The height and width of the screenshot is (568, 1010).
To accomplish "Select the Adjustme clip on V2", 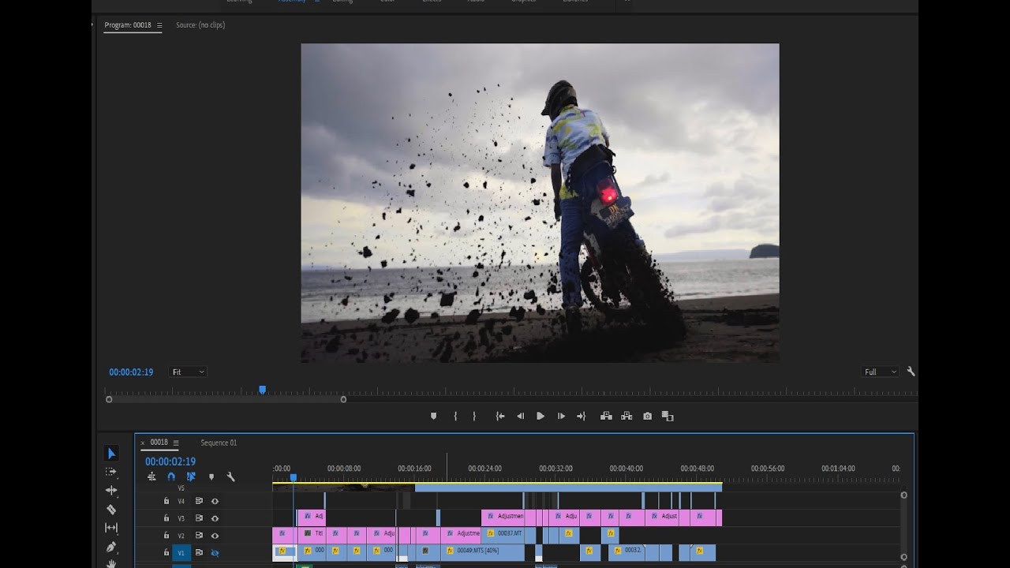I will [x=460, y=535].
